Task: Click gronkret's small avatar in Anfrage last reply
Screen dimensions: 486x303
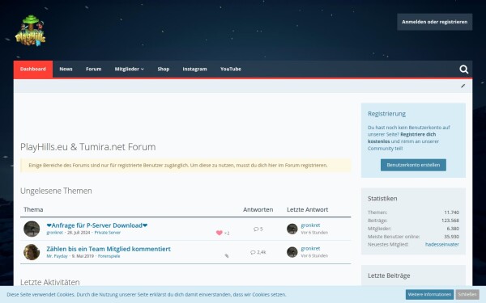Action: coord(292,229)
